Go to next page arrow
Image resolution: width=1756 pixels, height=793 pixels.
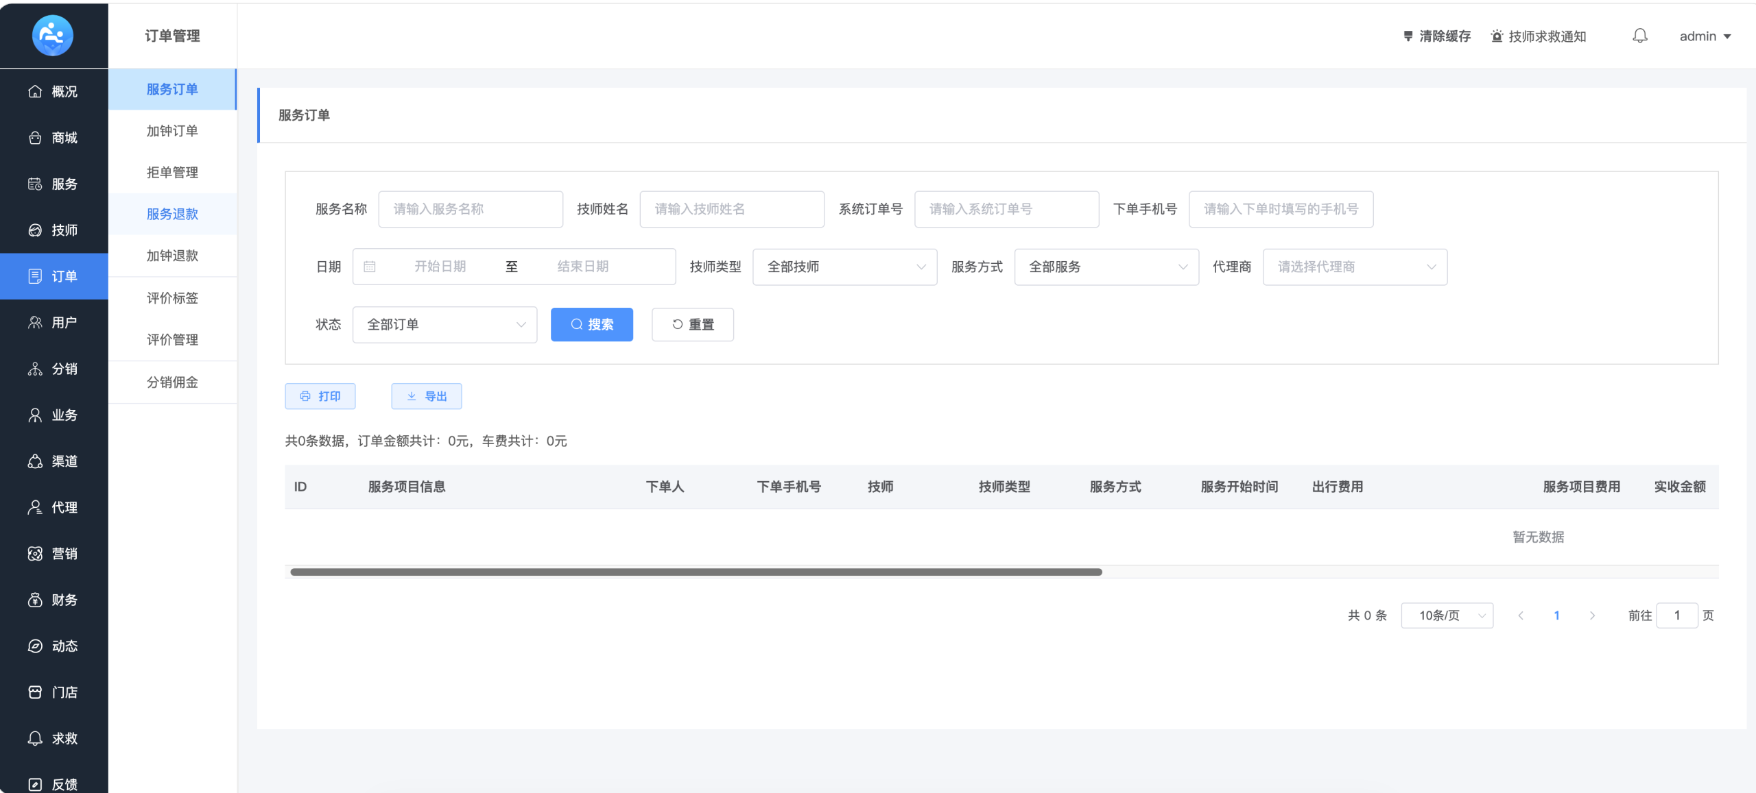(1592, 615)
